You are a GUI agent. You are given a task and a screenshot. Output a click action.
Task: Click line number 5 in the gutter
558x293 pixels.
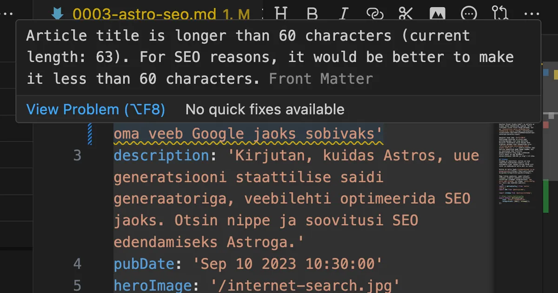(x=77, y=284)
